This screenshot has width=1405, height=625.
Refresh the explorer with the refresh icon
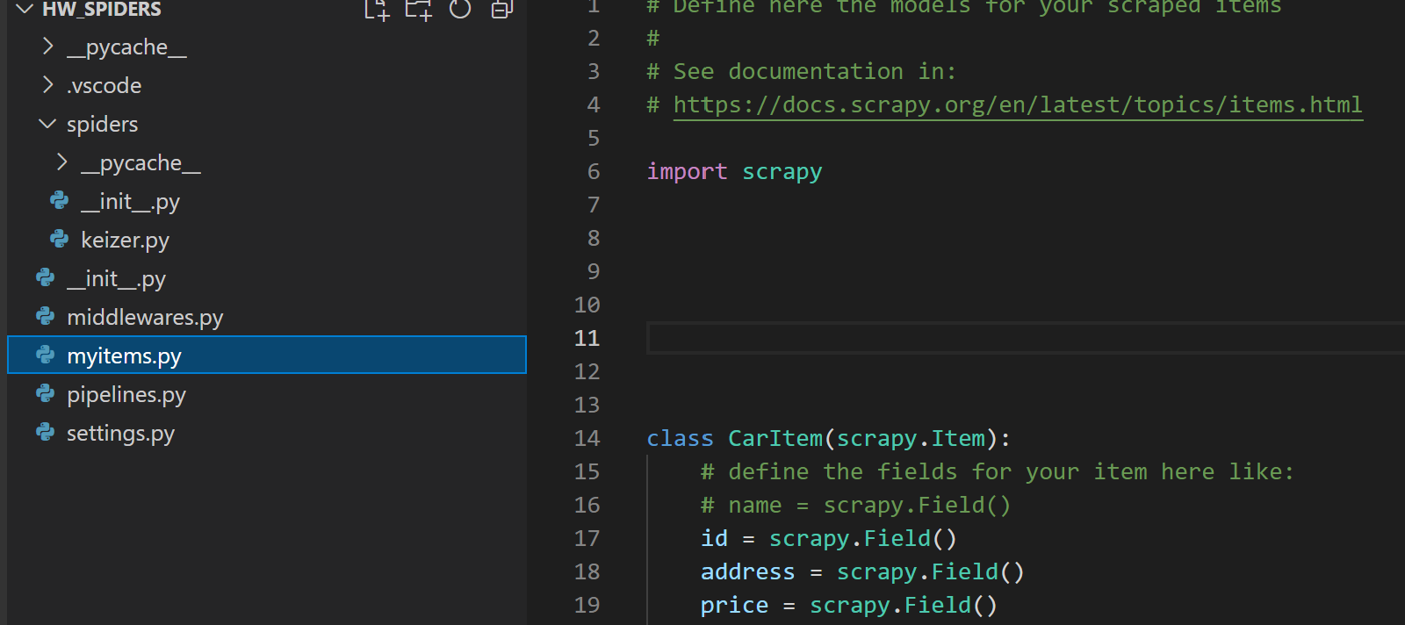pos(460,9)
